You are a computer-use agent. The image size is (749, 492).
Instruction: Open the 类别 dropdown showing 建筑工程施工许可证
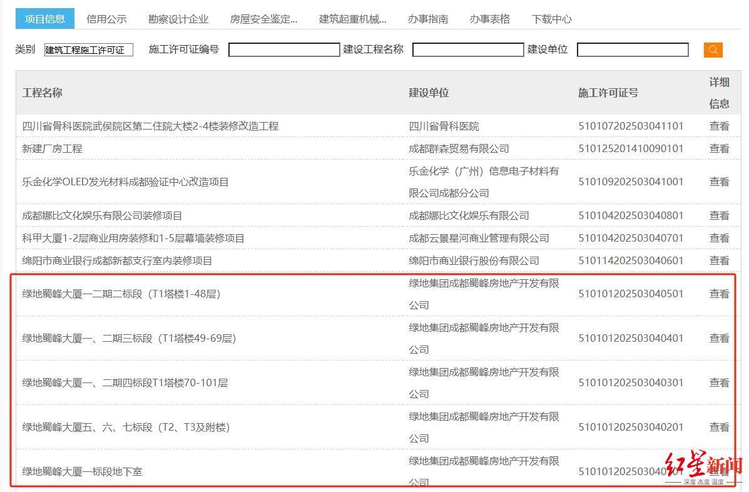(89, 49)
